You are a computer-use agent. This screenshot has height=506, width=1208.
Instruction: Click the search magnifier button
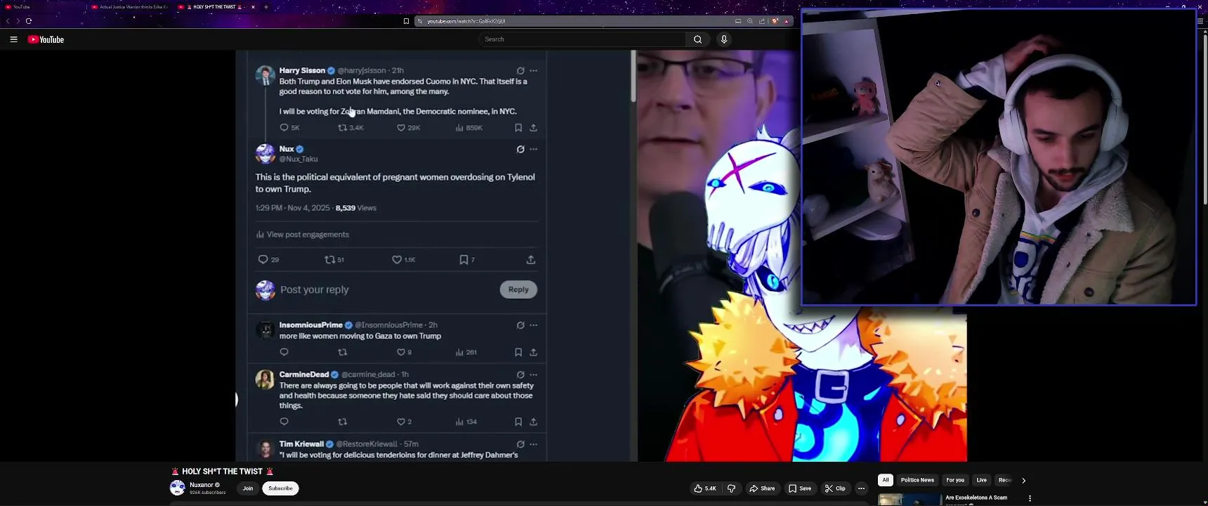click(x=697, y=39)
